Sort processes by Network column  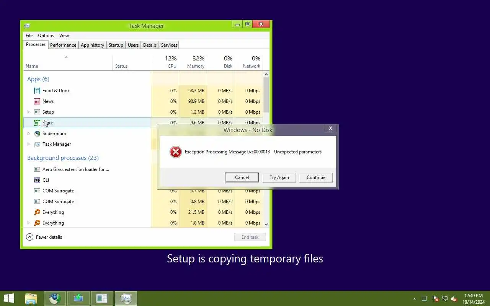point(249,63)
